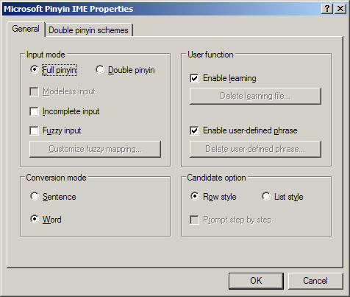
Task: Click the question mark help icon
Action: 327,9
